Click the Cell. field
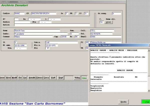This screenshot has width=150, height=106. point(102,31)
